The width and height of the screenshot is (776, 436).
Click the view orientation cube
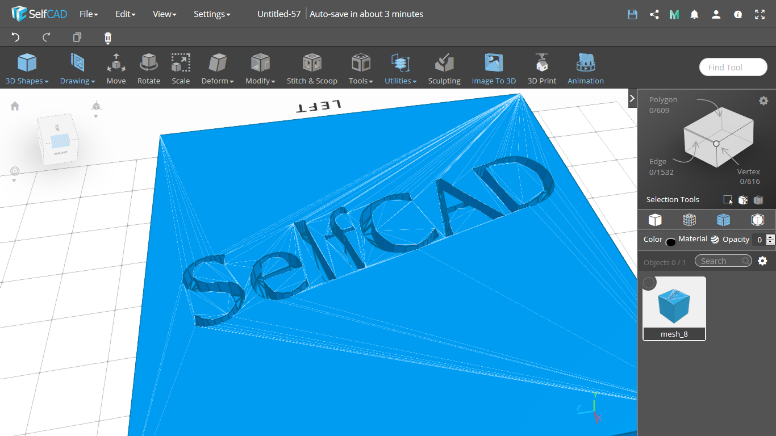59,140
